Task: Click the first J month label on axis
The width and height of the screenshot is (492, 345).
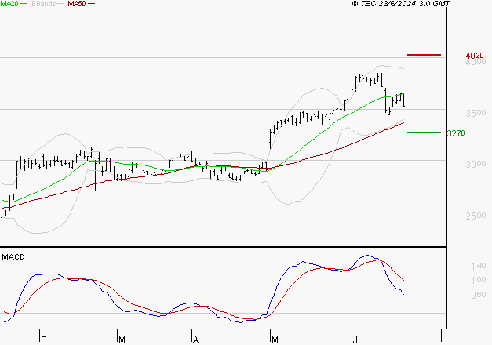Action: click(x=355, y=340)
